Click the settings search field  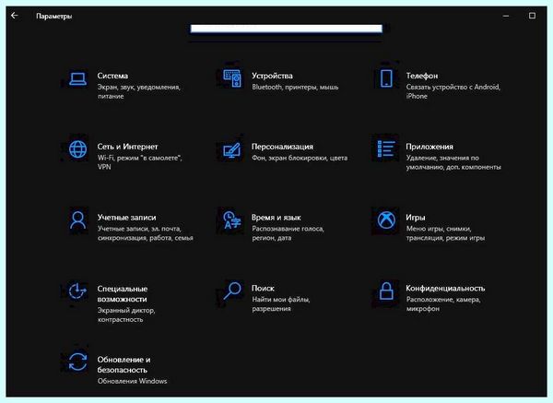click(286, 29)
